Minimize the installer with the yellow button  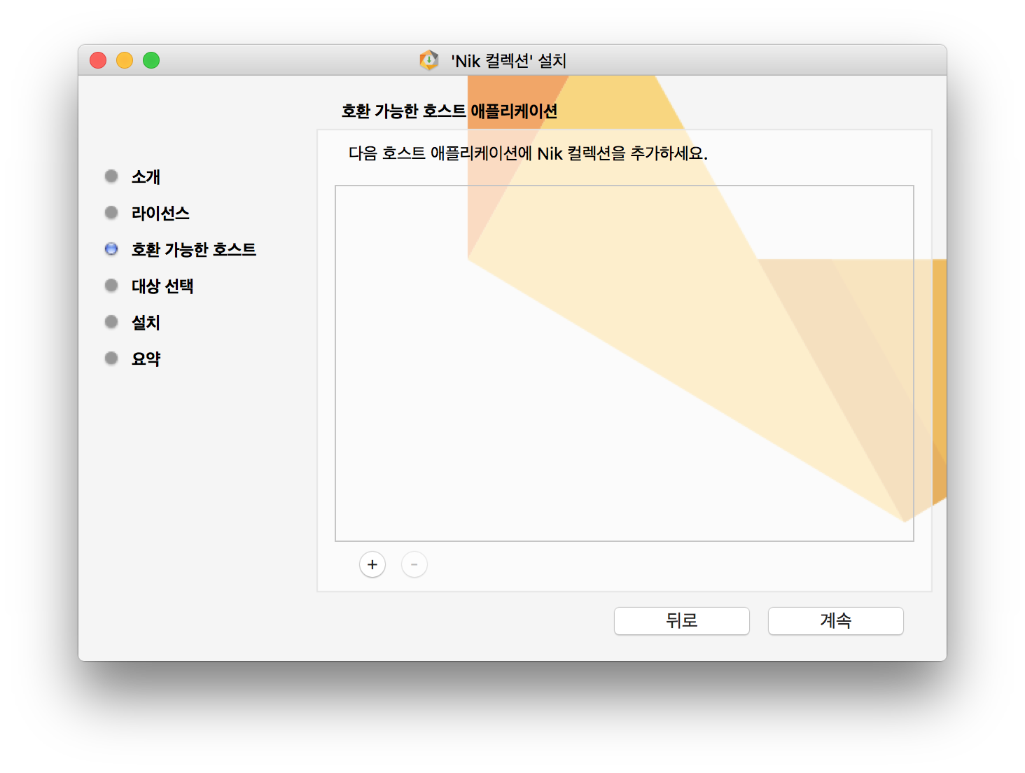coord(125,60)
